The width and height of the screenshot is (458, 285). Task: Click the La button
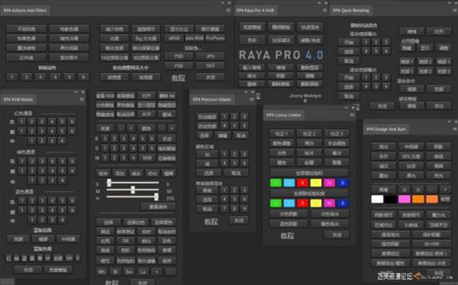point(143,271)
